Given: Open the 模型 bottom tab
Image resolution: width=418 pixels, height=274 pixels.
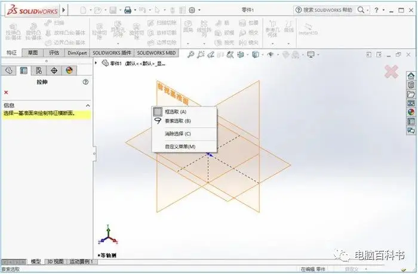Looking at the screenshot, I should (x=36, y=261).
